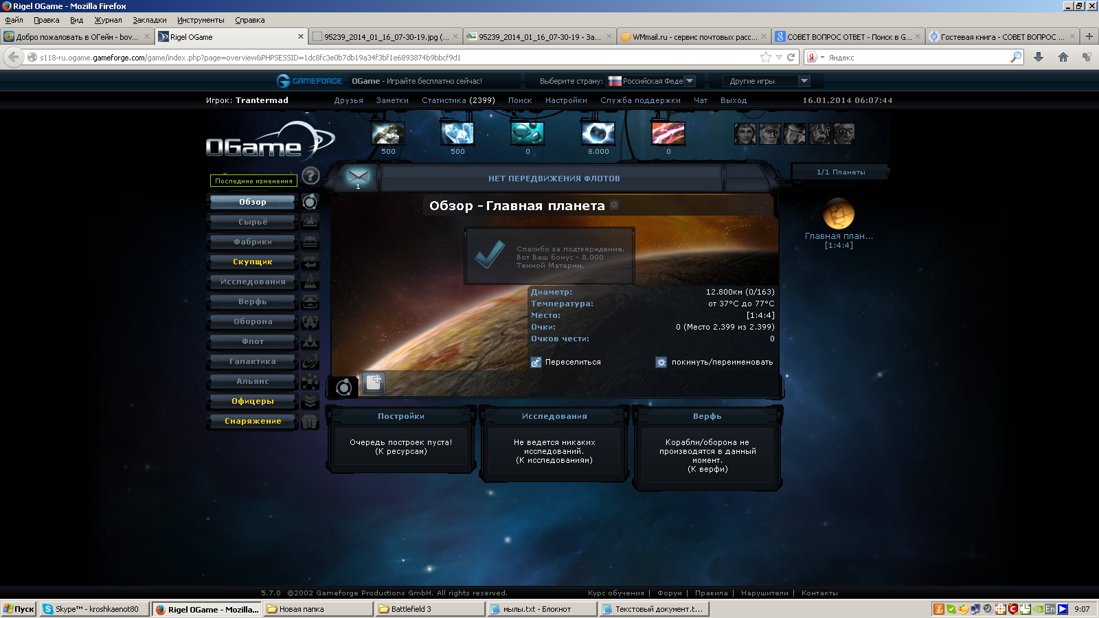
Task: Switch to Skype taskbar window
Action: [95, 609]
